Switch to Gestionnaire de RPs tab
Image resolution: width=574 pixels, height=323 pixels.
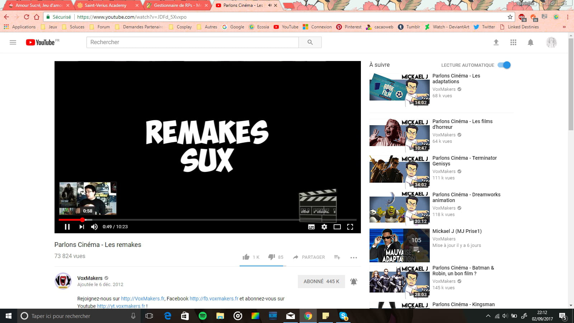coord(177,5)
